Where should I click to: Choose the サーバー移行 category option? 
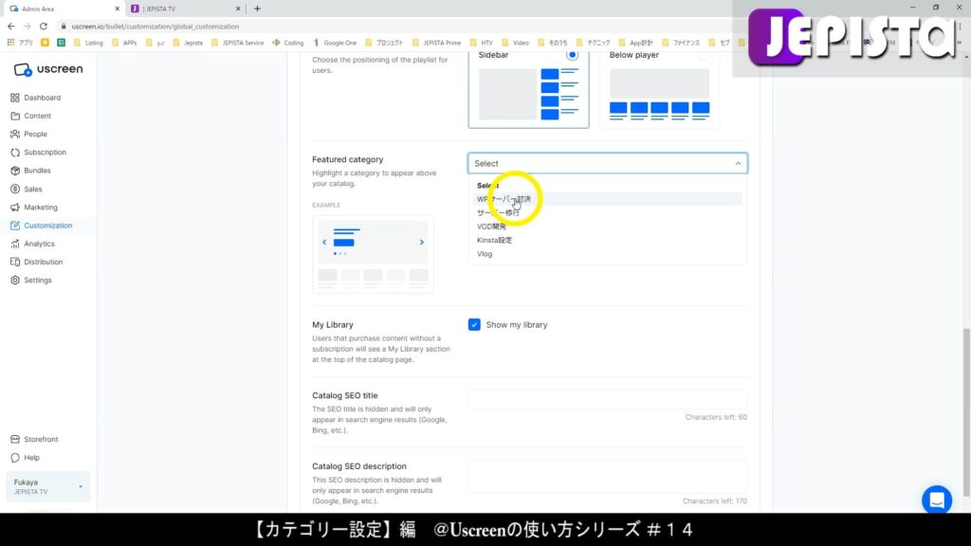click(608, 213)
